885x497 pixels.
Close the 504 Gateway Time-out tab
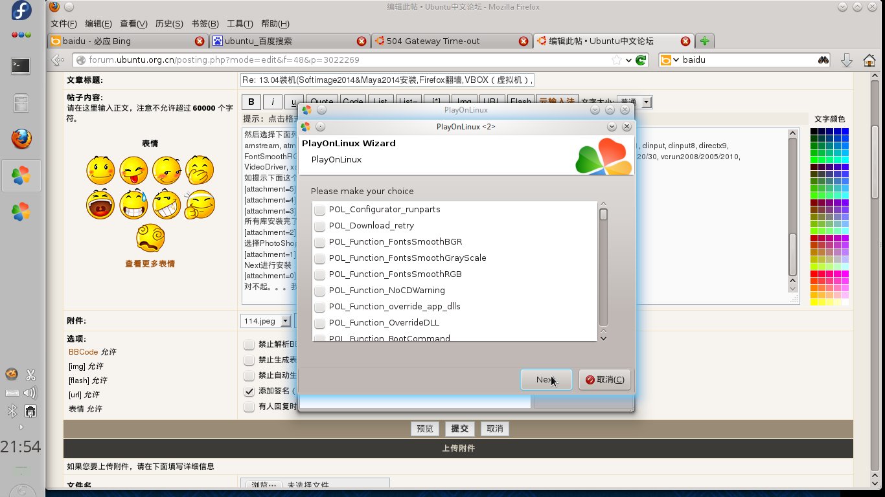[523, 41]
